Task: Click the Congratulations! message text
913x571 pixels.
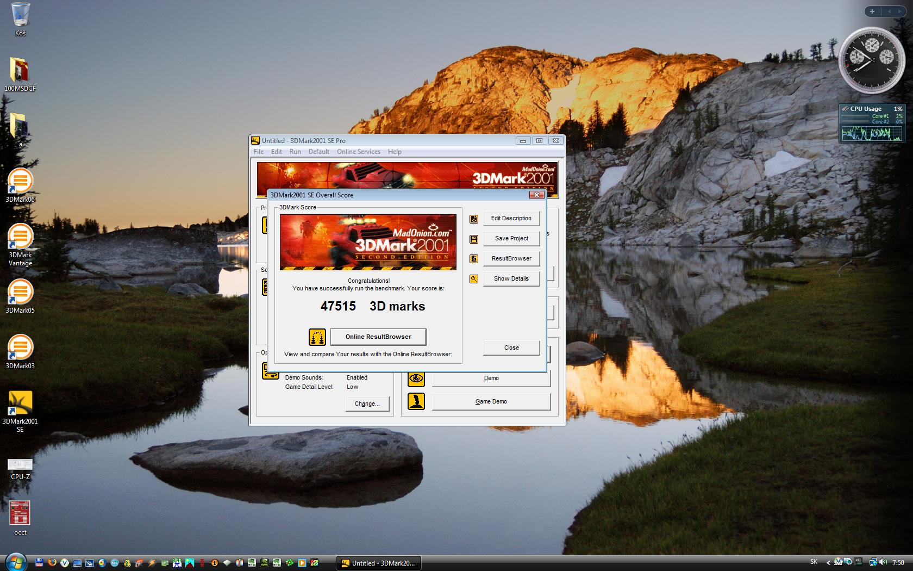Action: click(x=368, y=281)
